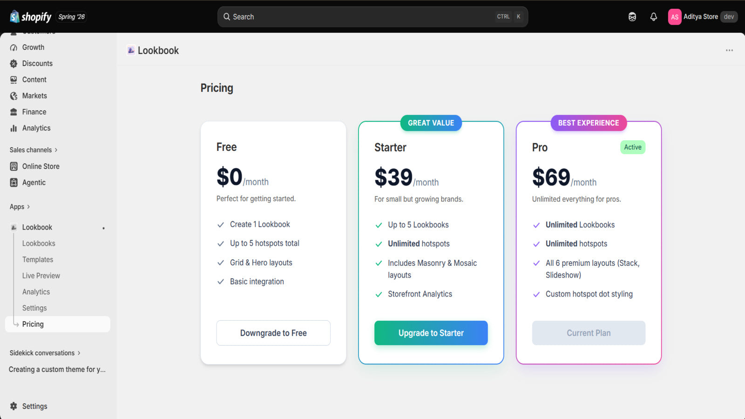Open notifications bell icon

tap(654, 17)
